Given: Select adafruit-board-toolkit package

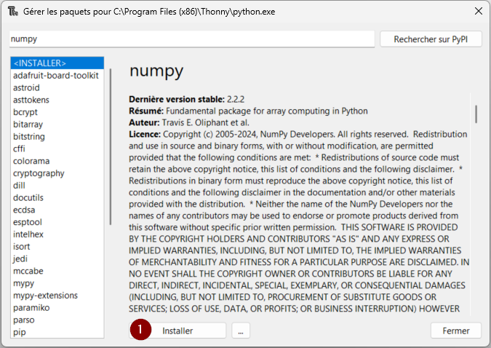Looking at the screenshot, I should 56,76.
